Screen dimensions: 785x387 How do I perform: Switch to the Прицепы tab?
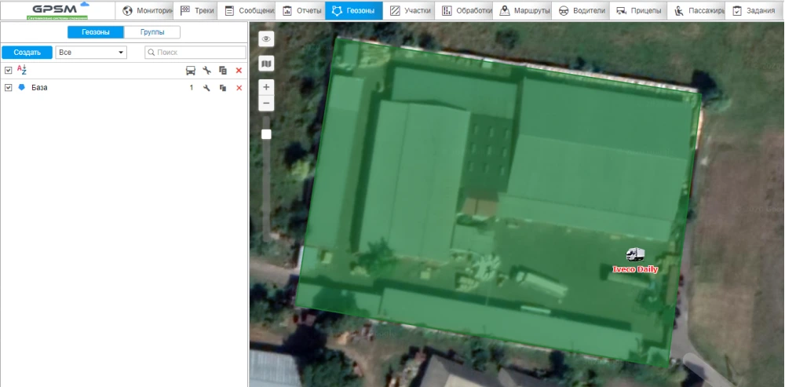coord(638,10)
